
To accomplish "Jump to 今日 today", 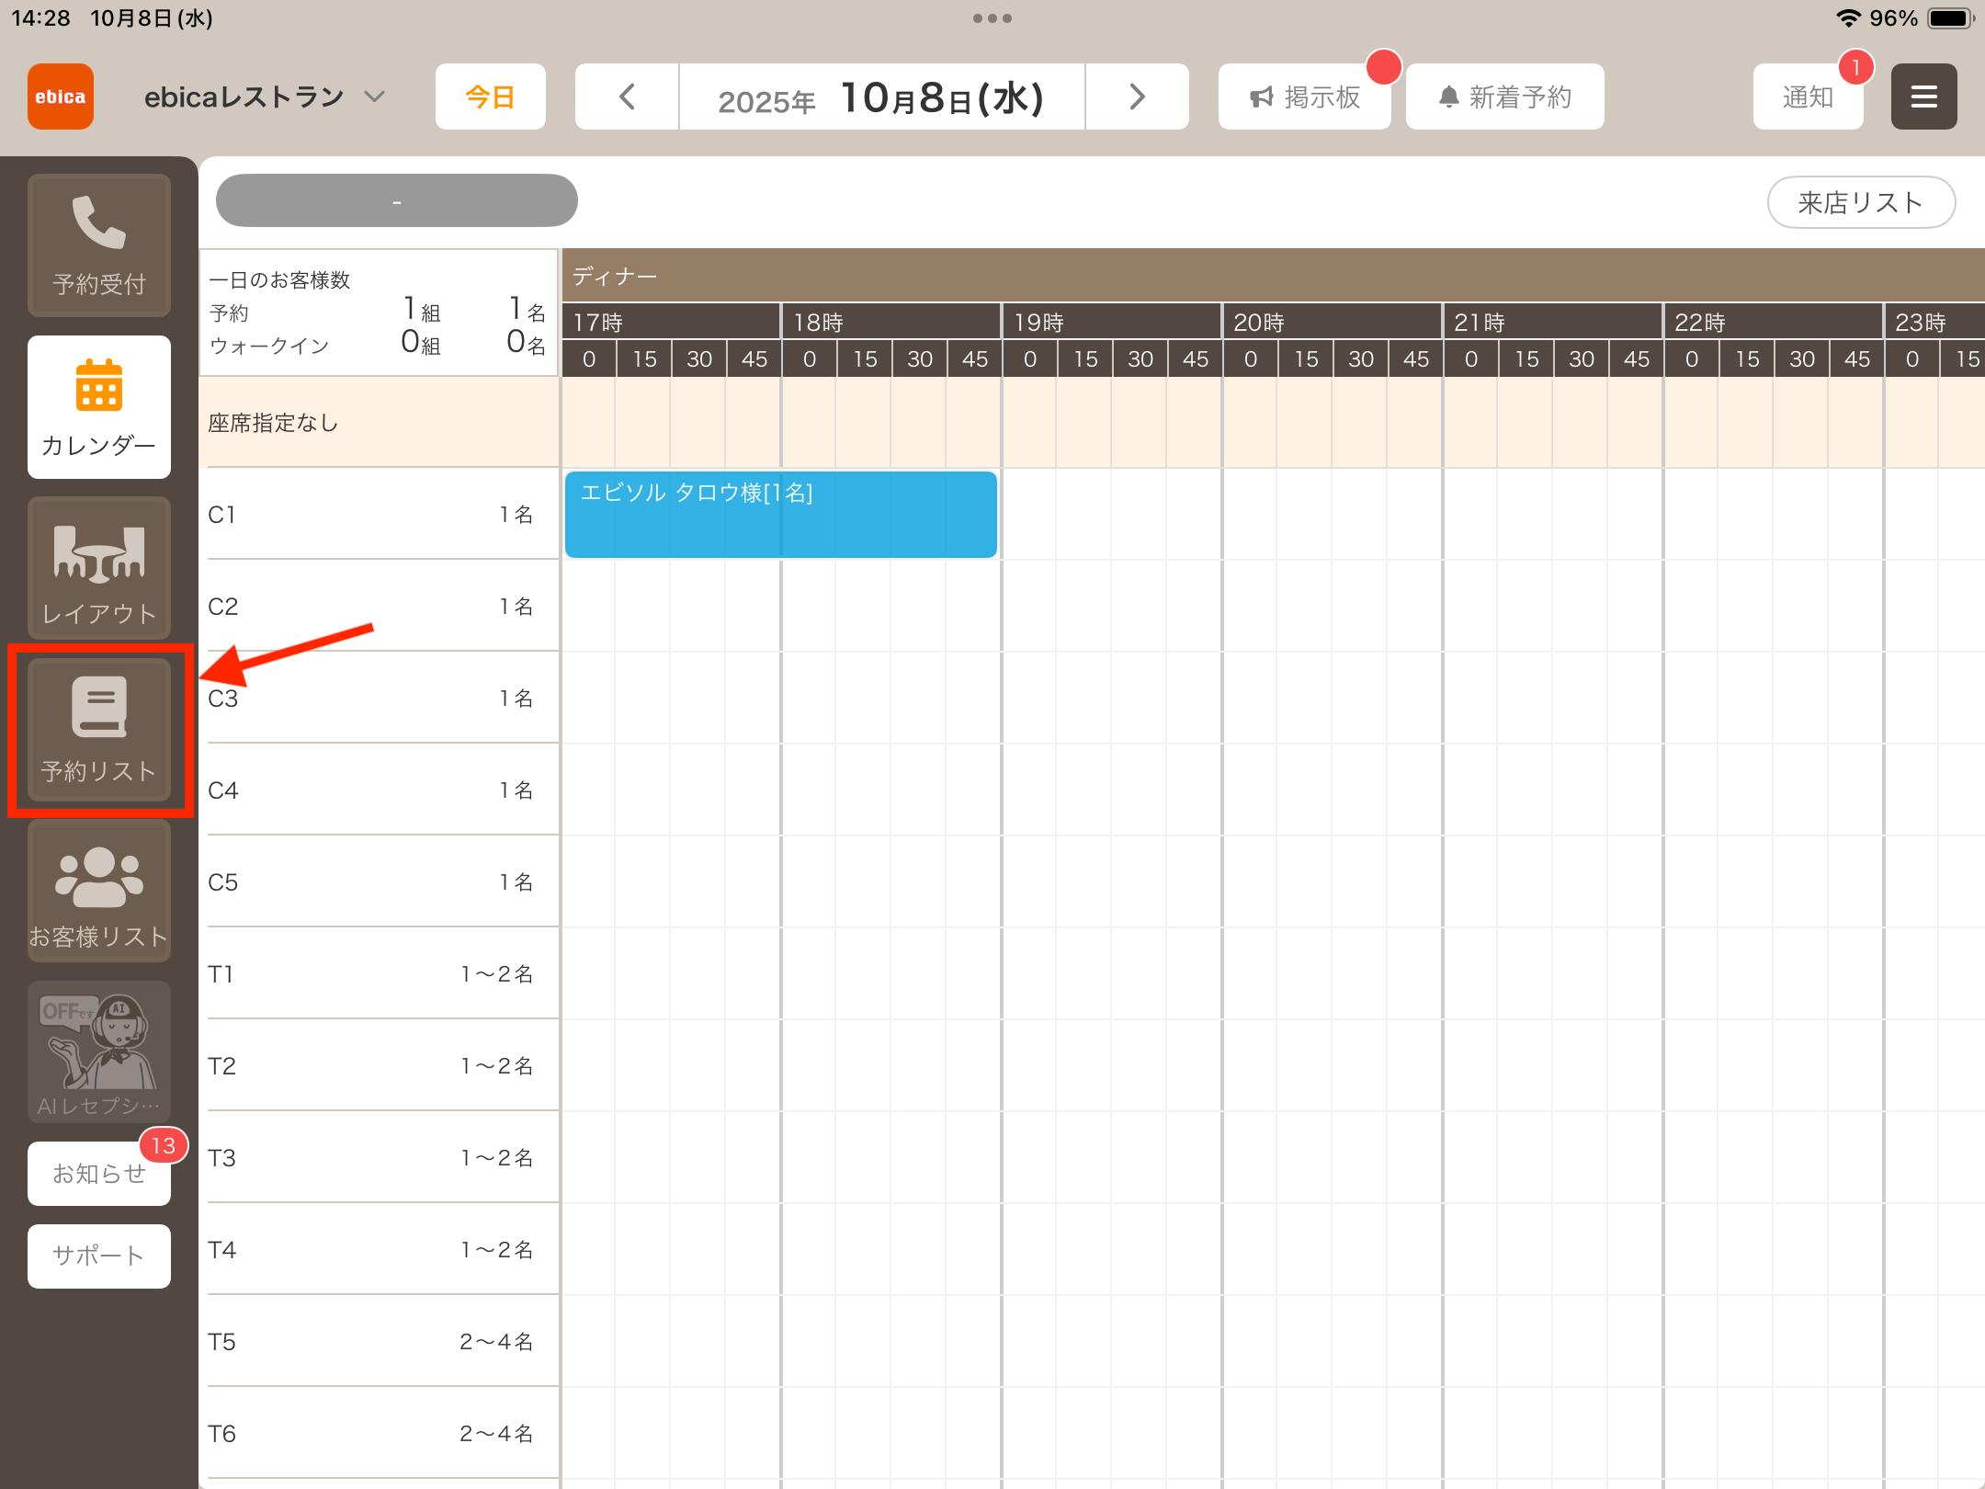I will click(491, 97).
